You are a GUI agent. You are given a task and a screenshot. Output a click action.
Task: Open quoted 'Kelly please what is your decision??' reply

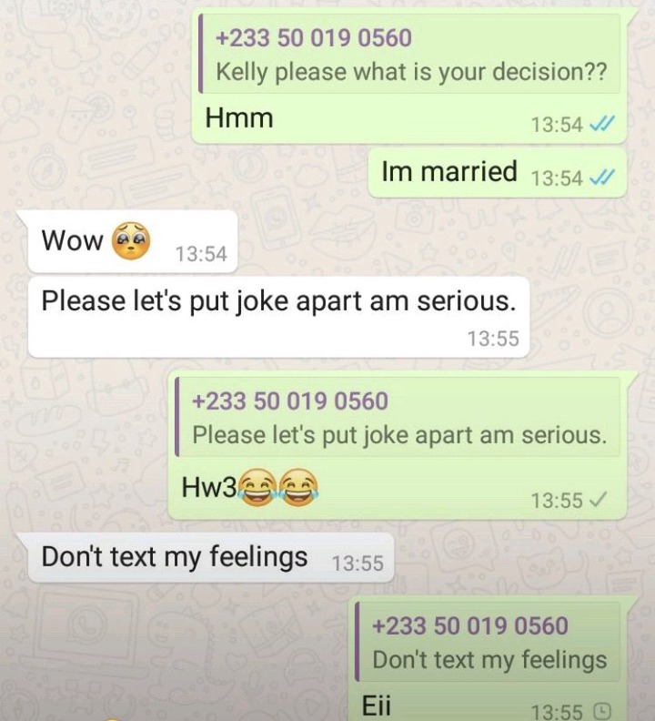click(409, 54)
